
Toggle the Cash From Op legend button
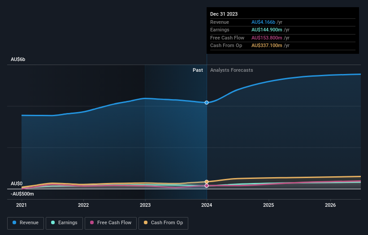point(163,223)
